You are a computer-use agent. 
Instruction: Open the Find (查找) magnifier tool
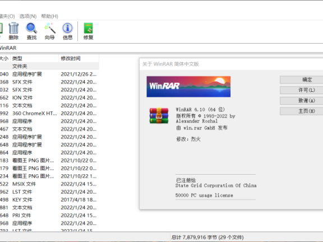coord(31,31)
